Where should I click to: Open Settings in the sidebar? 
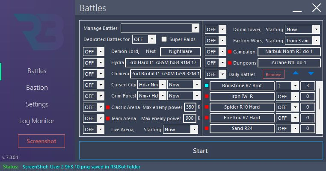click(x=37, y=104)
